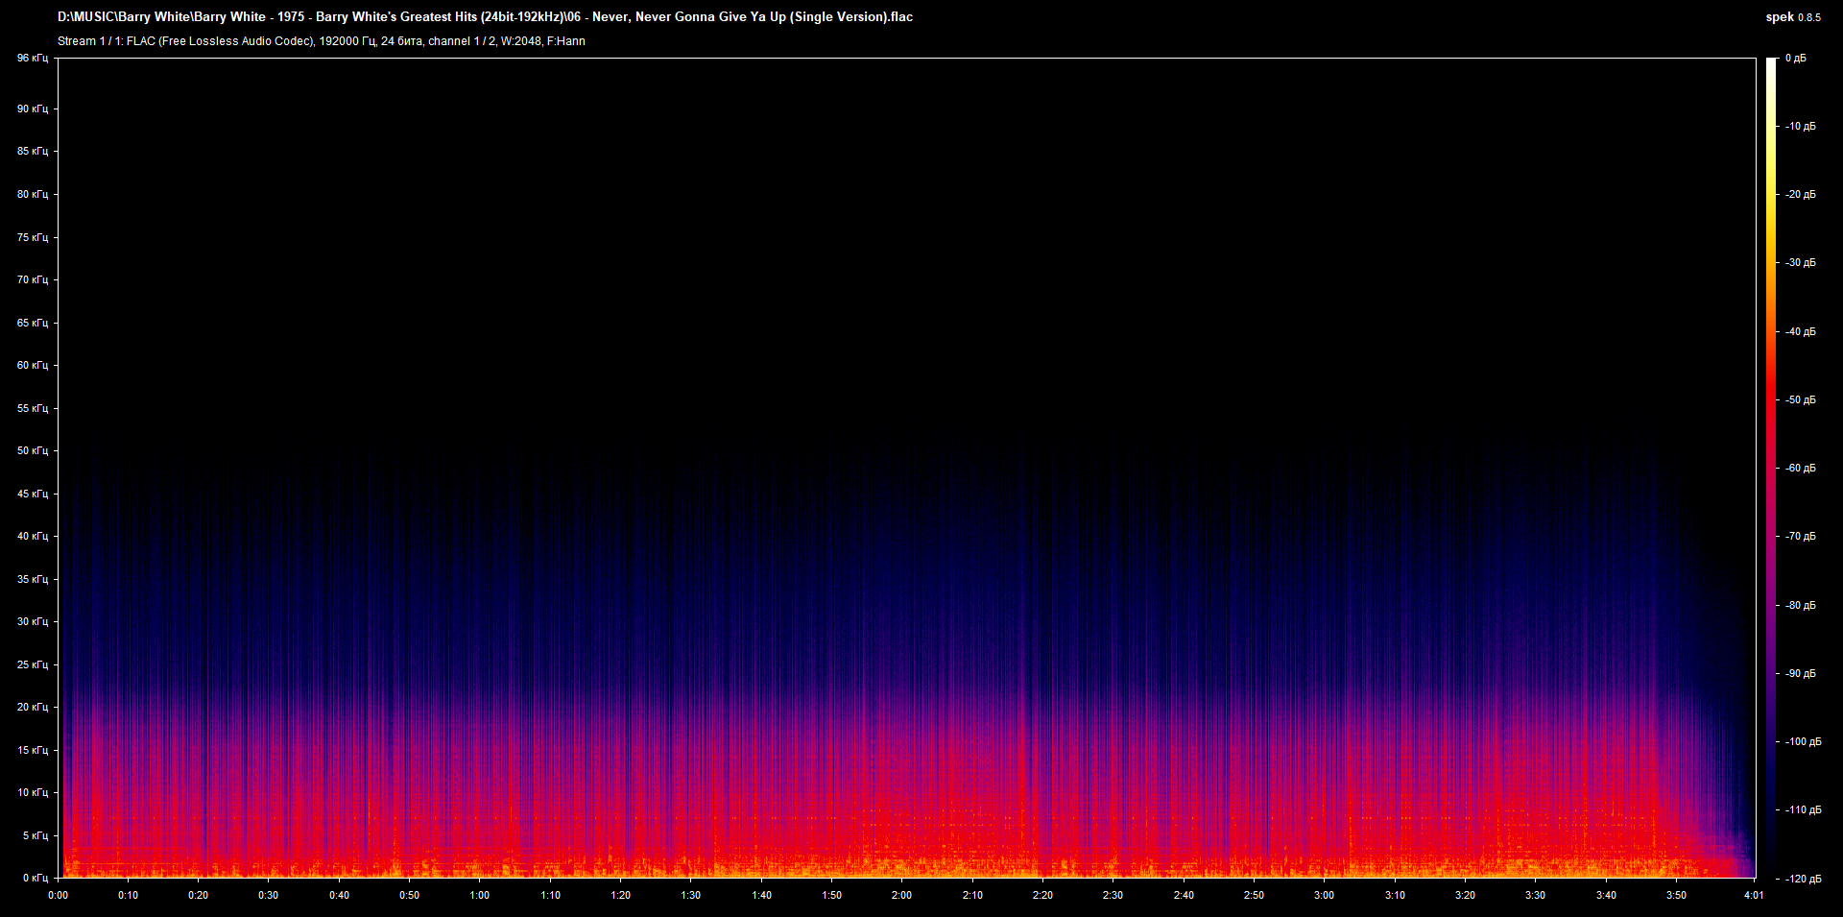This screenshot has width=1843, height=917.
Task: Click the 50 кГц frequency label
Action: click(33, 450)
